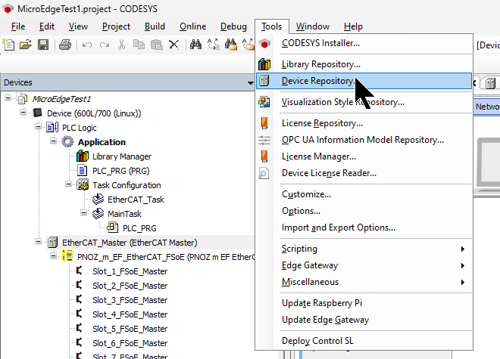Click the Find in project binoculars-folder icon
500x359 pixels.
click(231, 44)
